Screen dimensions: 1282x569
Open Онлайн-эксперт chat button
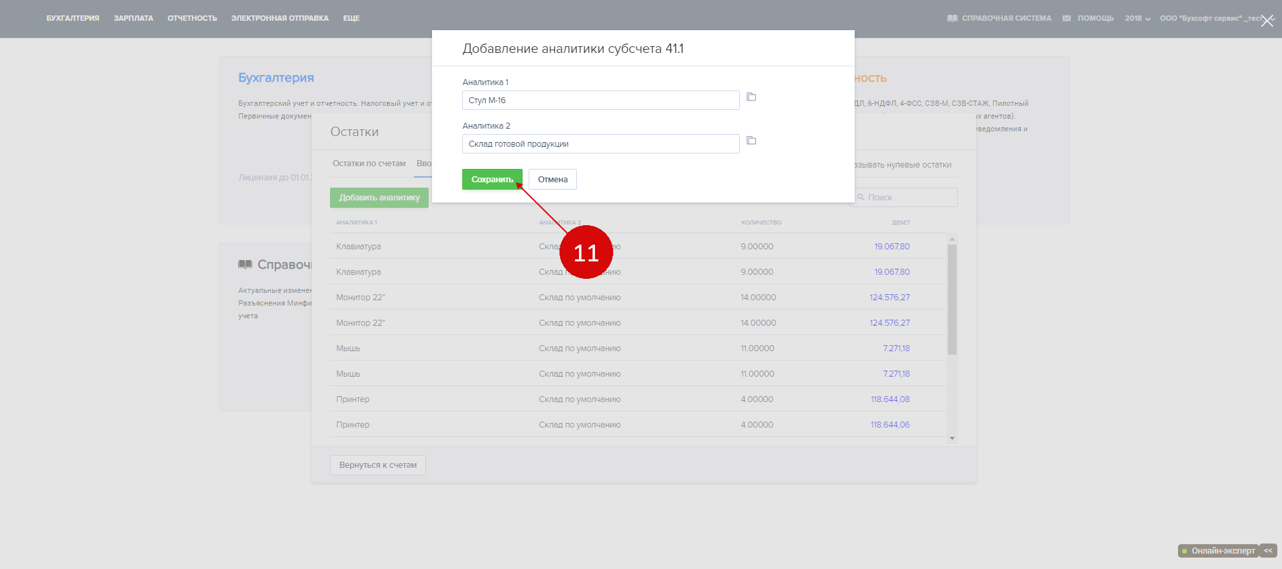click(x=1218, y=550)
